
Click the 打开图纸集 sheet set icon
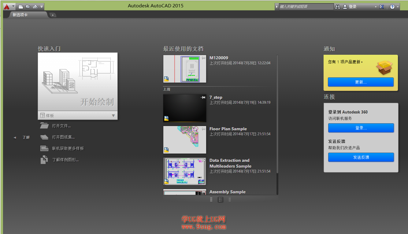pyautogui.click(x=44, y=137)
